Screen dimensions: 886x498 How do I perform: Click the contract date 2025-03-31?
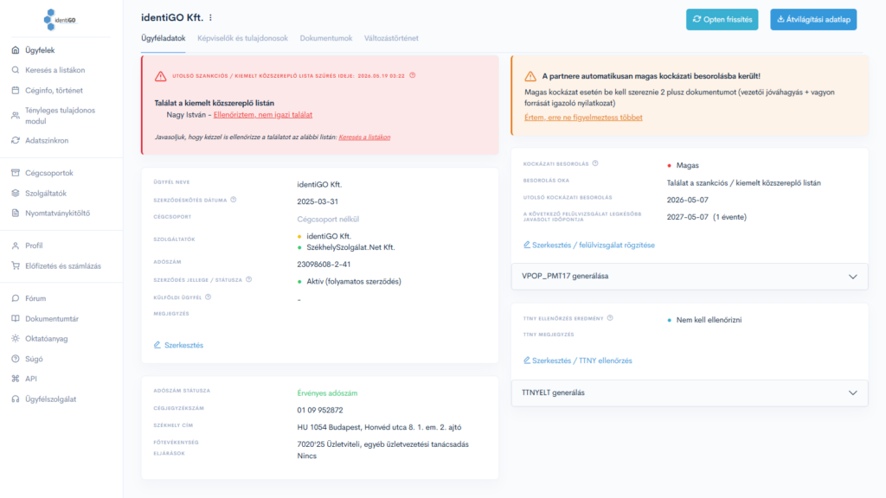pos(318,201)
